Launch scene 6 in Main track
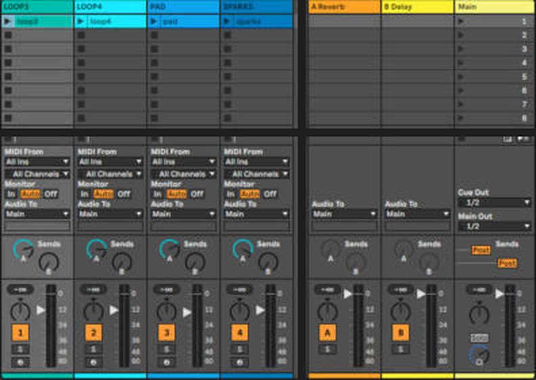Screen dimensions: 536x380 coord(460,91)
